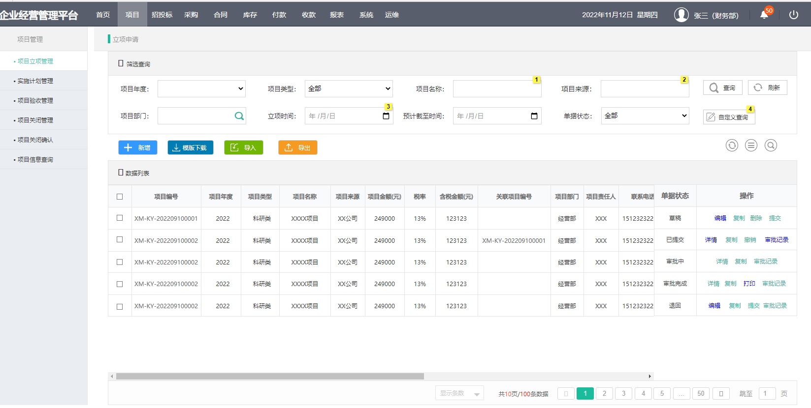Click the orange 导出 export button

point(298,147)
